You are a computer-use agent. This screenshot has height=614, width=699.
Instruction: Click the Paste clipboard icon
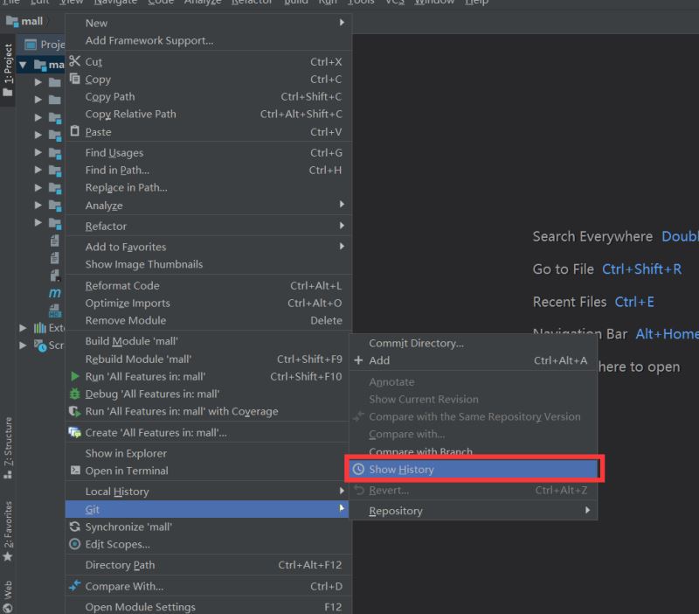tap(74, 131)
